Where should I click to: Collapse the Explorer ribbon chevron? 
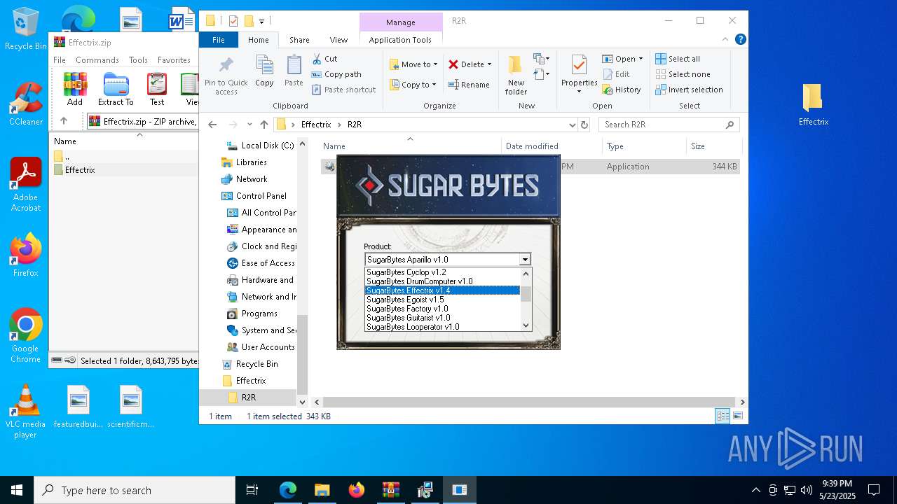pyautogui.click(x=726, y=40)
